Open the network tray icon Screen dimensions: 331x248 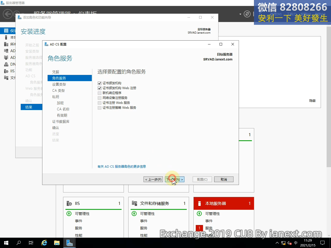[283, 243]
